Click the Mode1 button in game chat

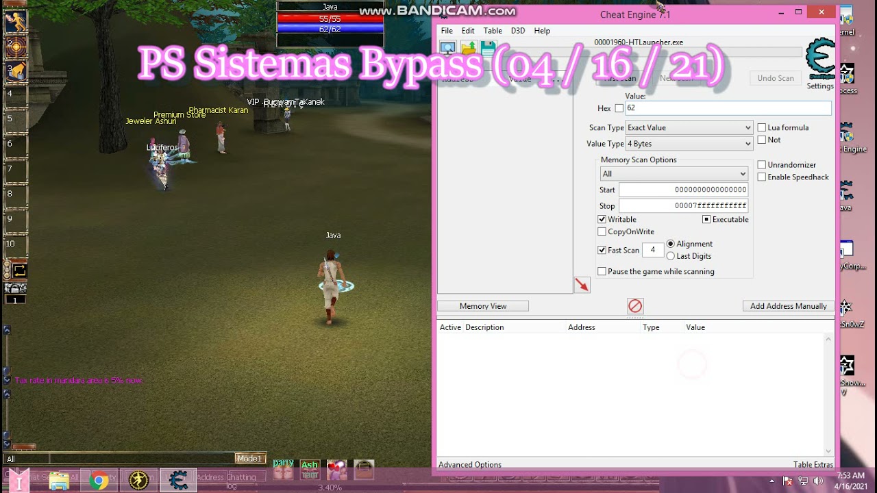(x=249, y=459)
